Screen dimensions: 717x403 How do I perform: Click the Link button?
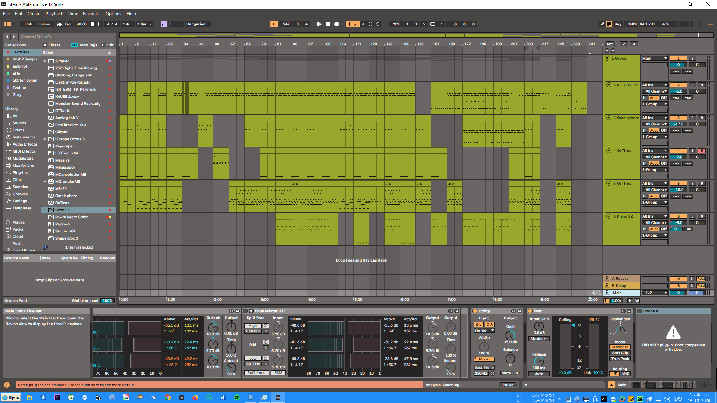click(x=28, y=24)
